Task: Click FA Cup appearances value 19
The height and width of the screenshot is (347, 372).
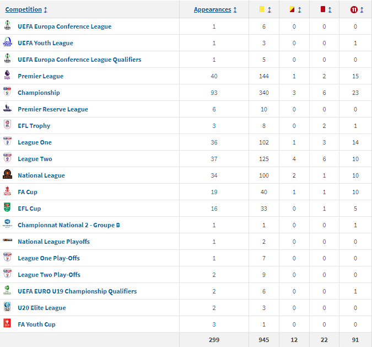Action: coord(214,192)
